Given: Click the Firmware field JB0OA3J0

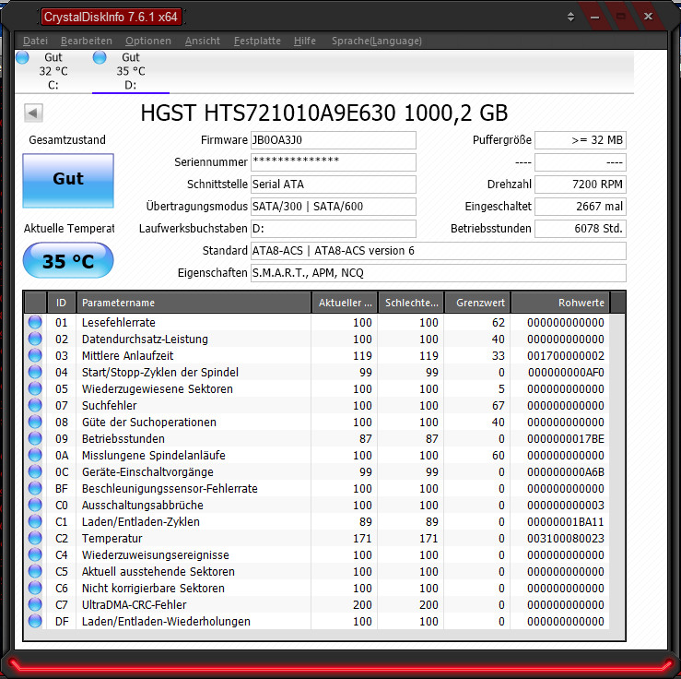Looking at the screenshot, I should 333,140.
